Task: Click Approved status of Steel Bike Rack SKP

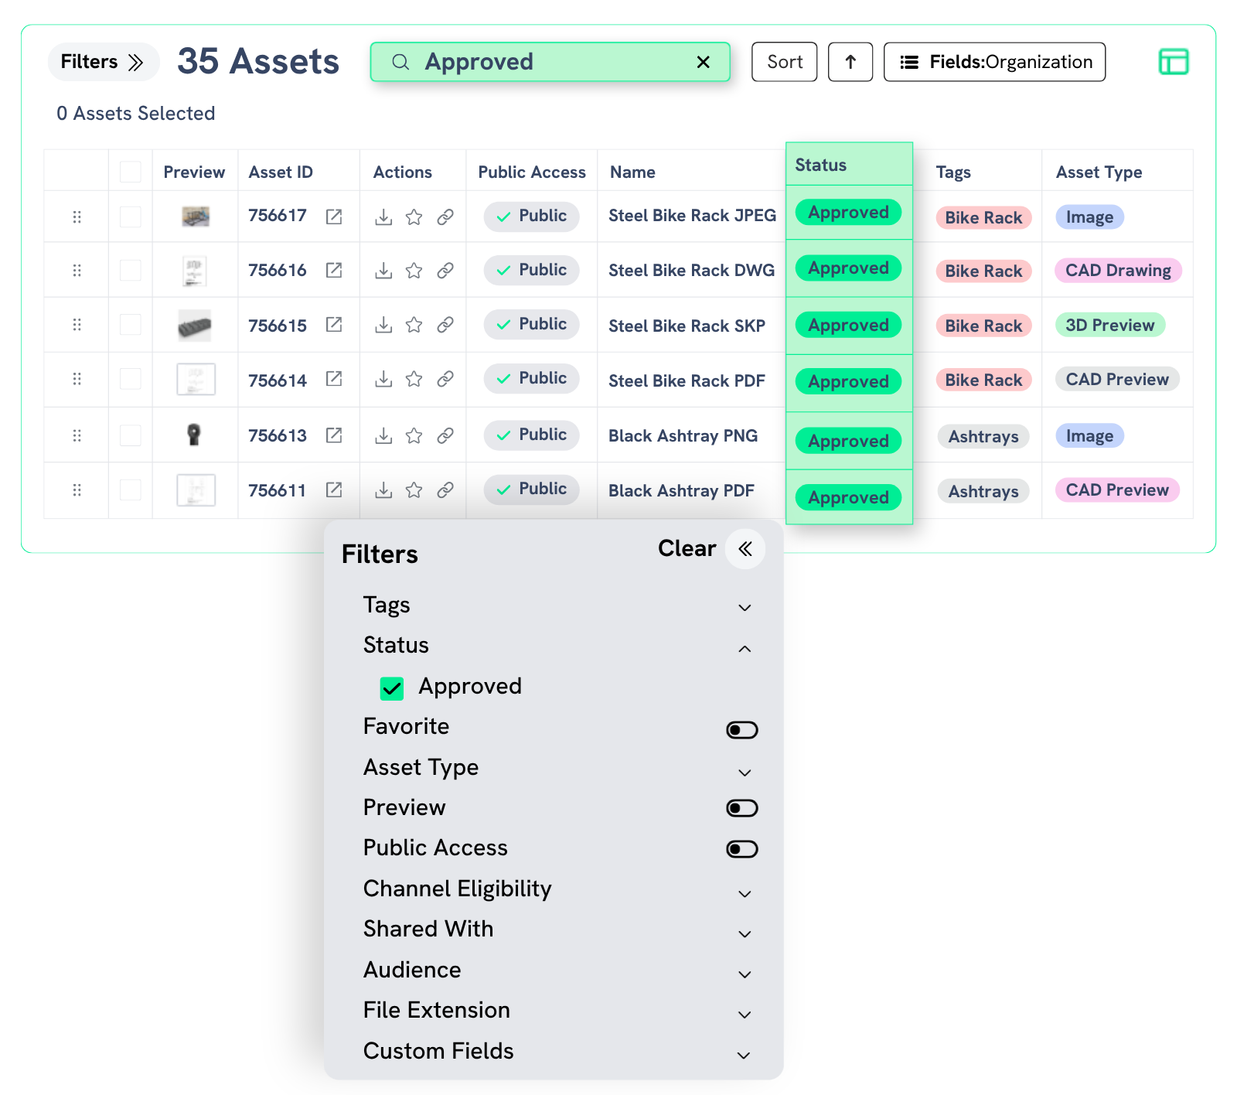Action: coord(848,325)
